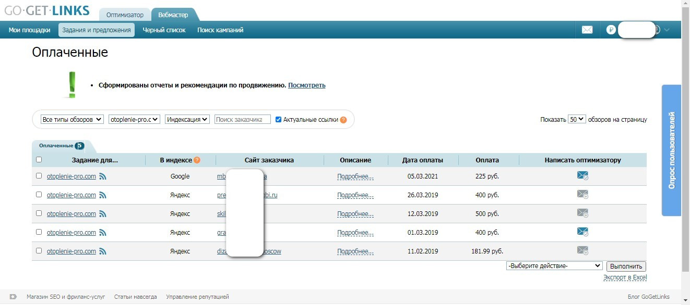Viewport: 690px width, 305px height.
Task: Tick the checkbox for the 12.03.2019 row
Action: (x=39, y=213)
